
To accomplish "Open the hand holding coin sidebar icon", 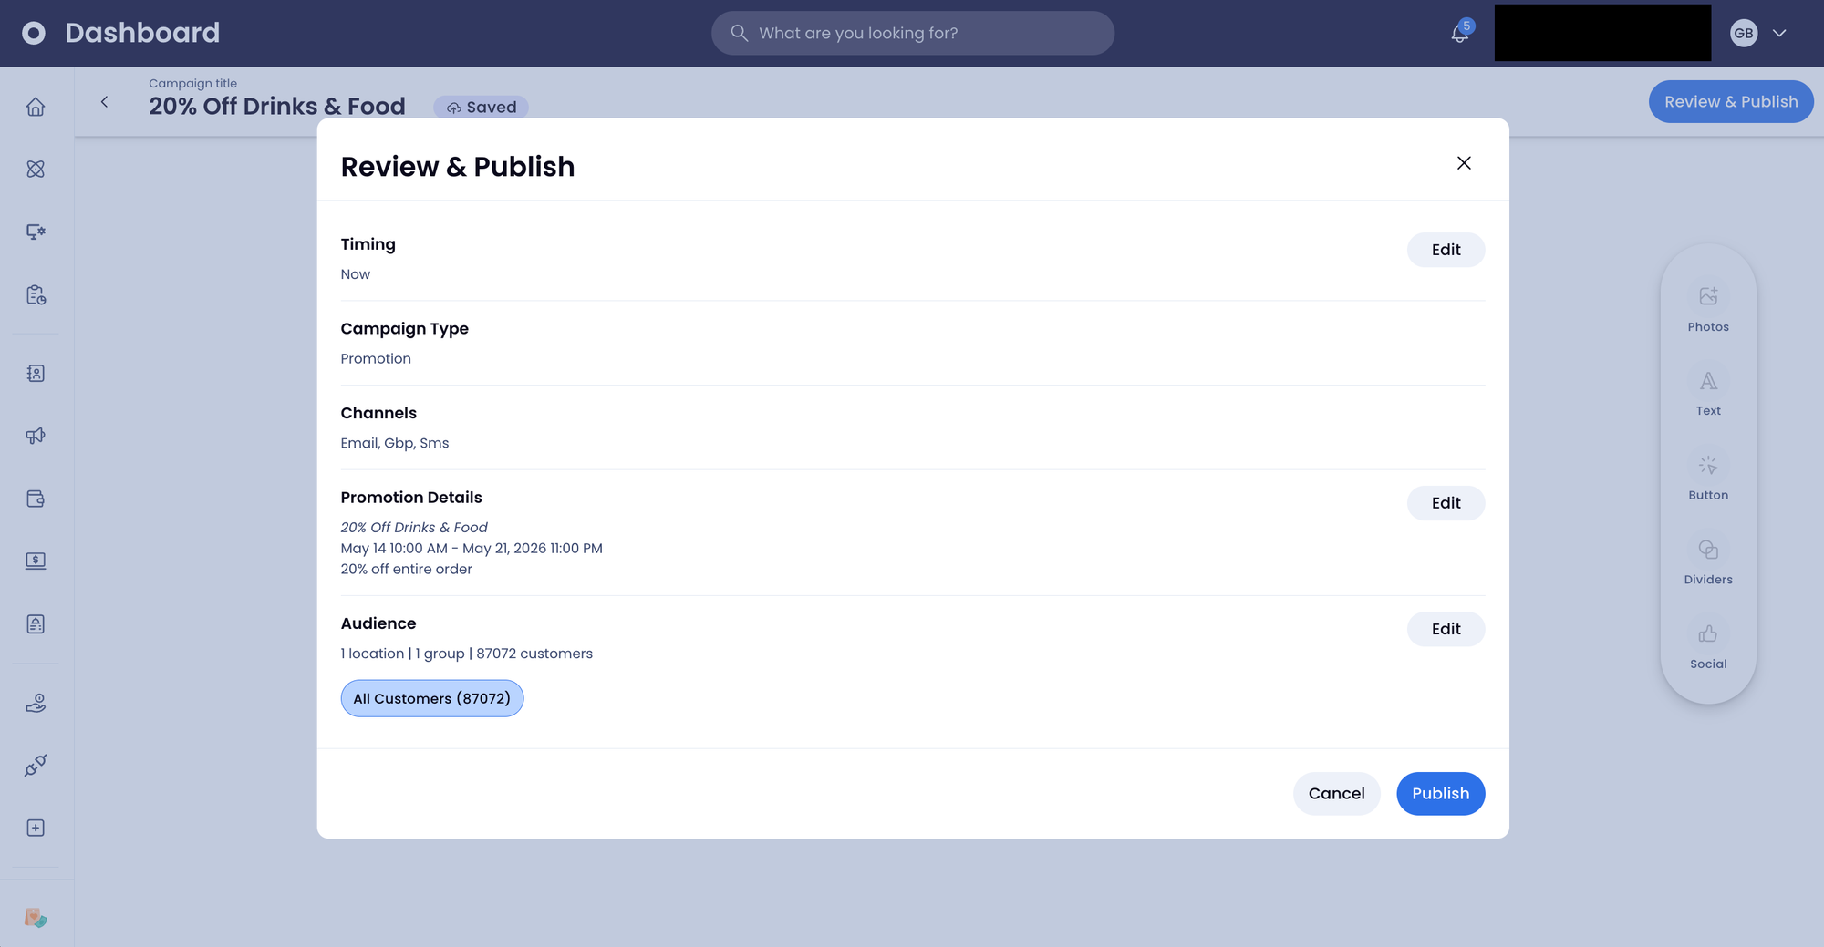I will tap(36, 703).
